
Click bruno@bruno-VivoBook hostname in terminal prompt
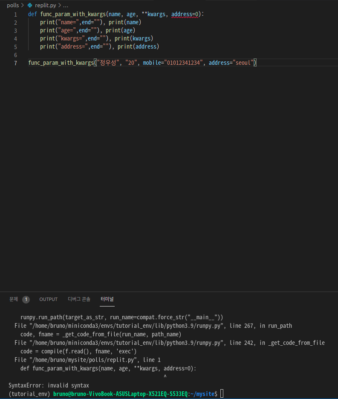pos(120,394)
